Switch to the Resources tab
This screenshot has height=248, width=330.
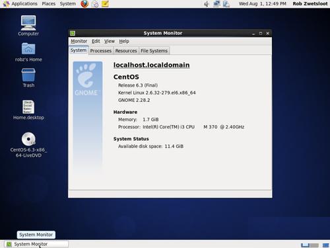[x=126, y=51]
